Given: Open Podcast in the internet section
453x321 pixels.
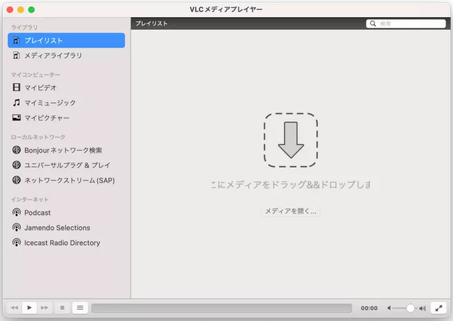Looking at the screenshot, I should point(66,213).
